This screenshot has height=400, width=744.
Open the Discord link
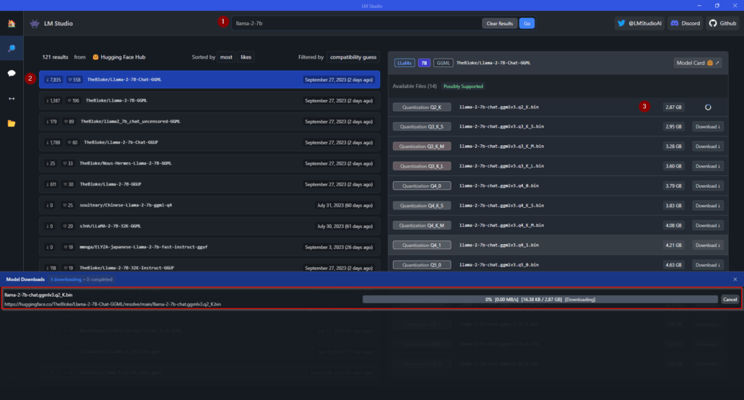[x=685, y=23]
